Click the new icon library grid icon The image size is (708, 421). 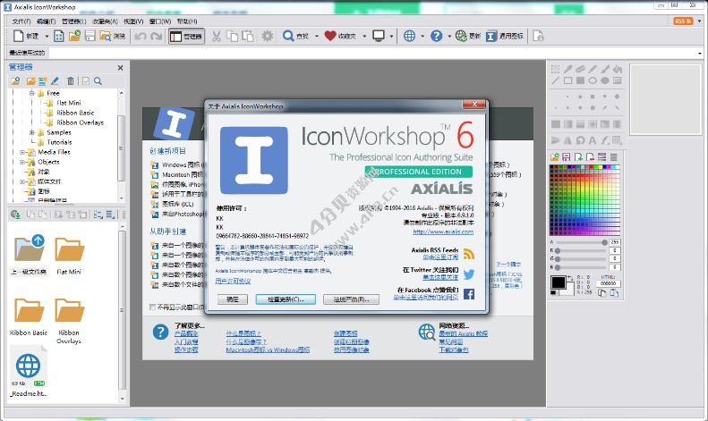[x=59, y=36]
